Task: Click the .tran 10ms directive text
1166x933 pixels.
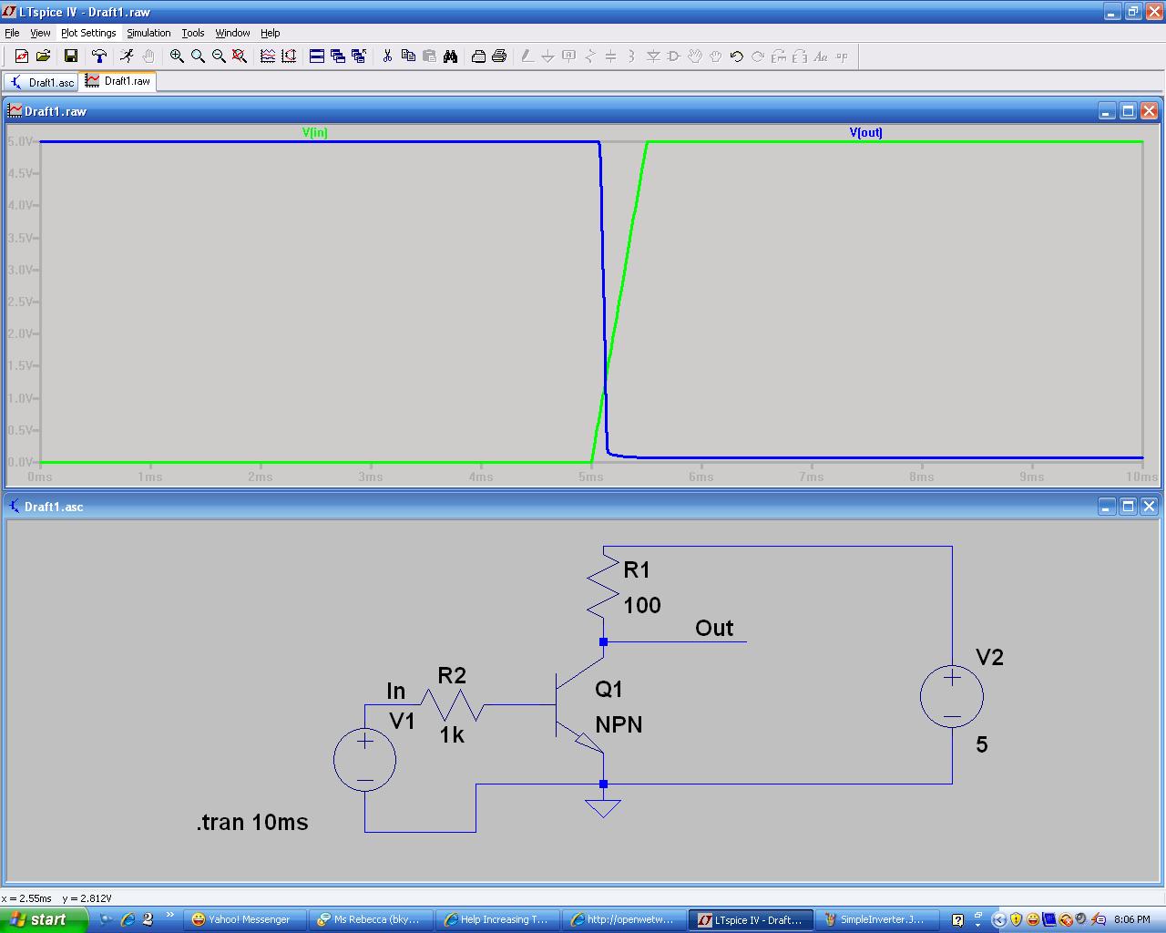Action: (x=252, y=822)
